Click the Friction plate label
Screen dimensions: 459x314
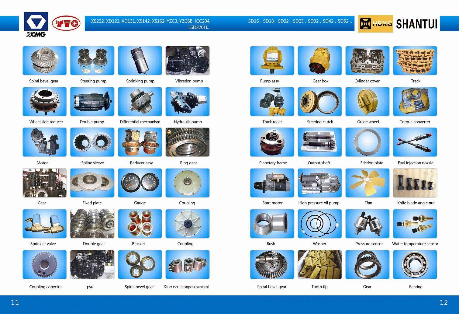click(371, 163)
